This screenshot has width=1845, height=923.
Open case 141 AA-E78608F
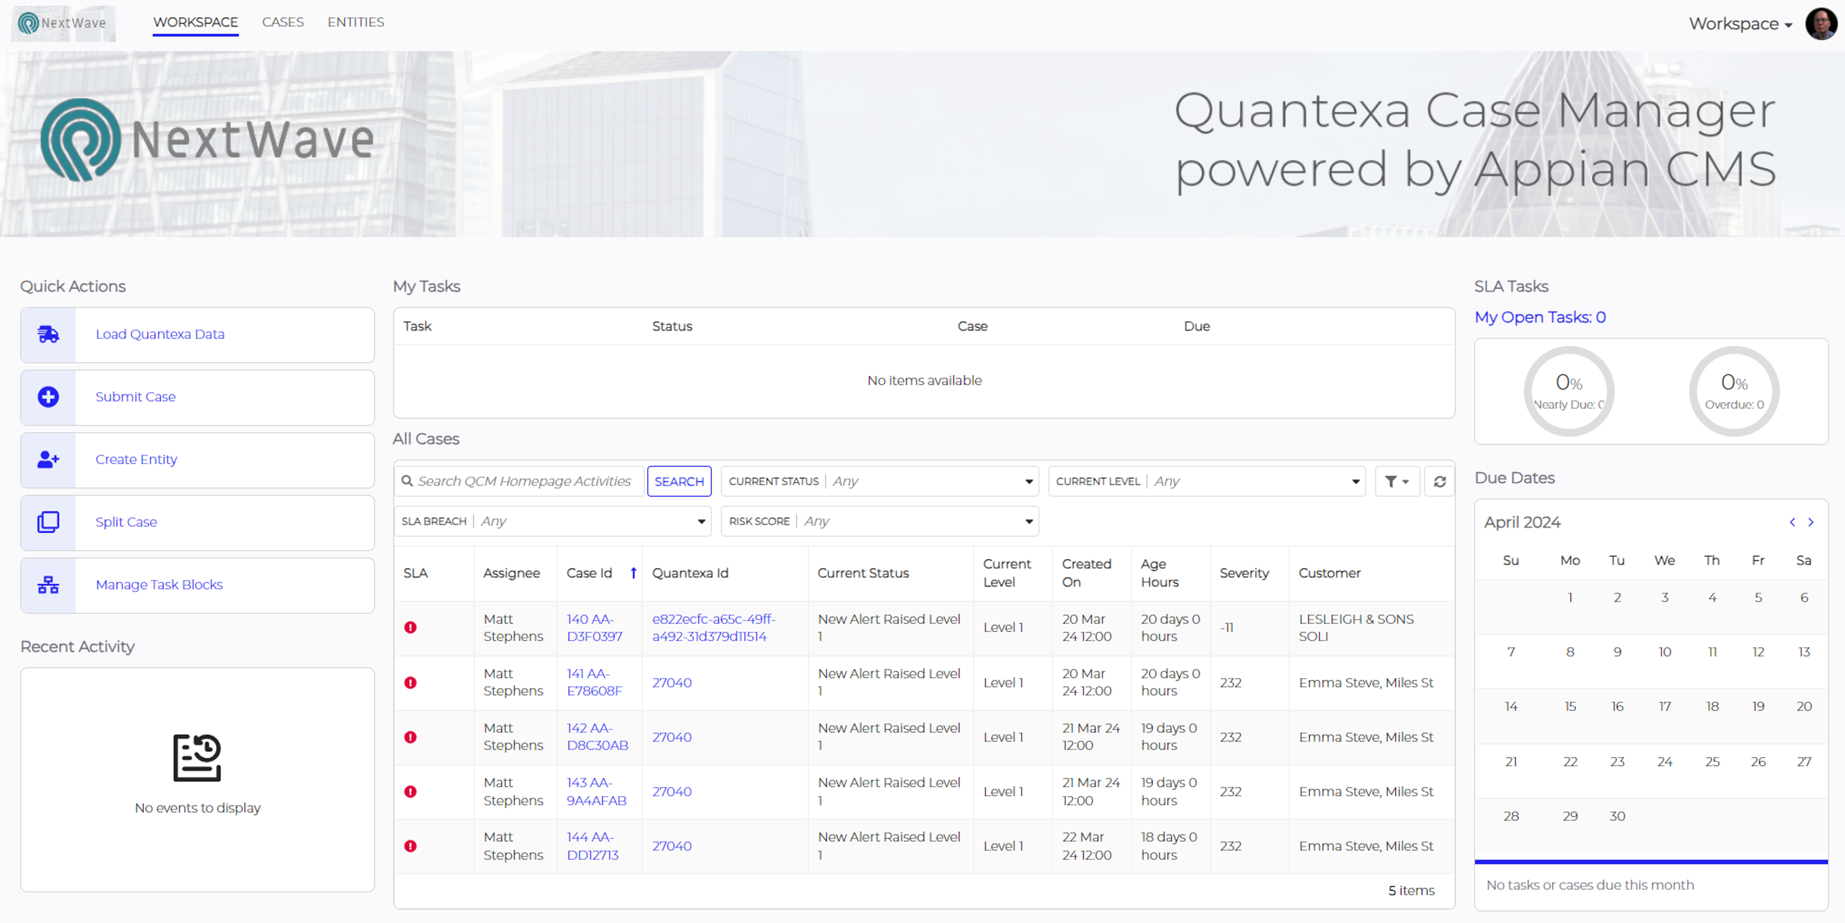pos(594,683)
